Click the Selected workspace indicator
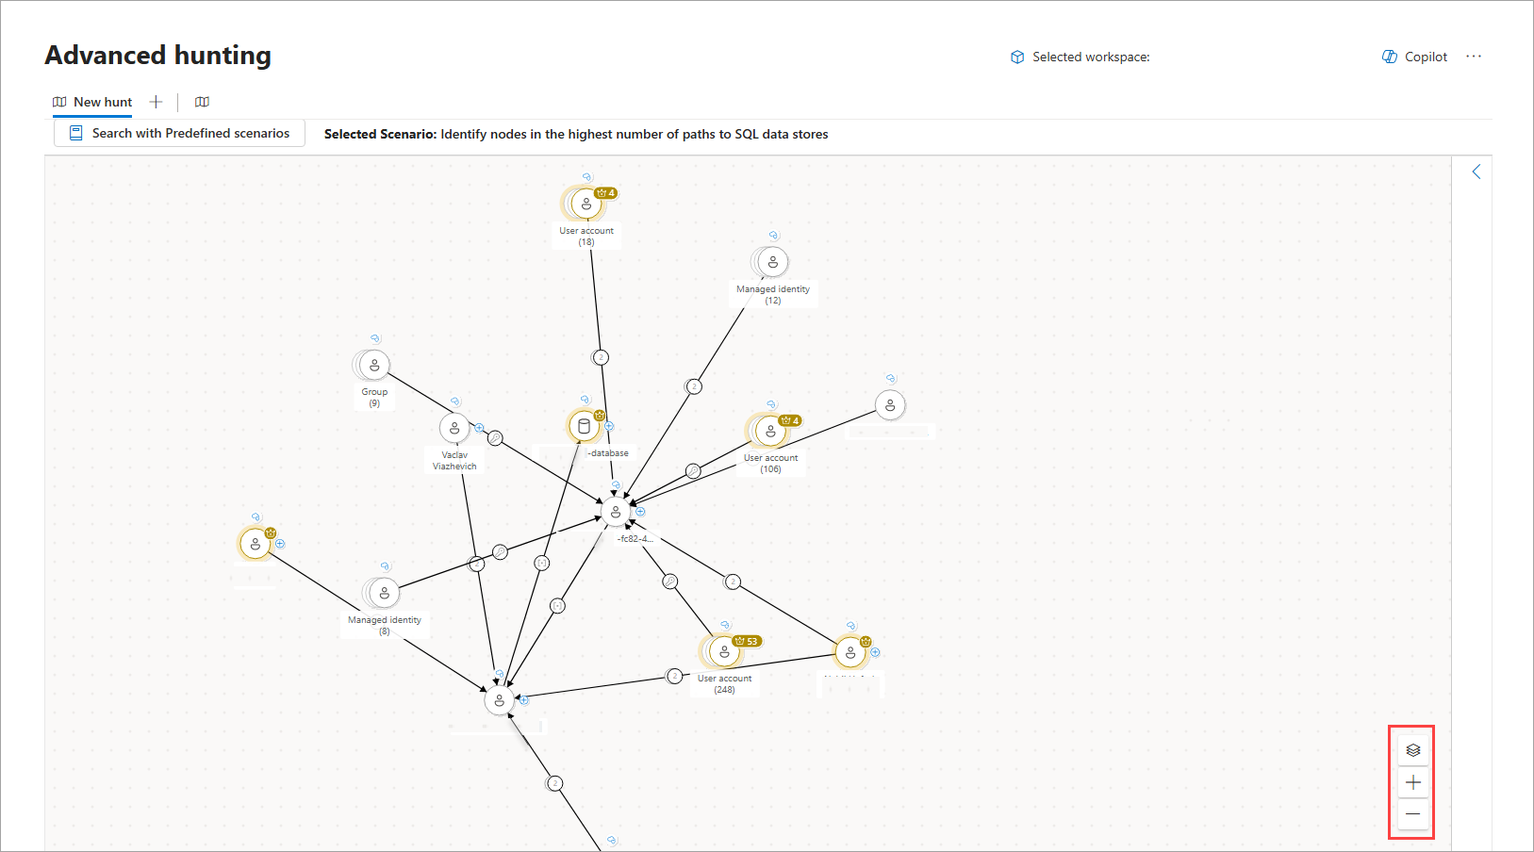The image size is (1534, 852). pos(1080,57)
